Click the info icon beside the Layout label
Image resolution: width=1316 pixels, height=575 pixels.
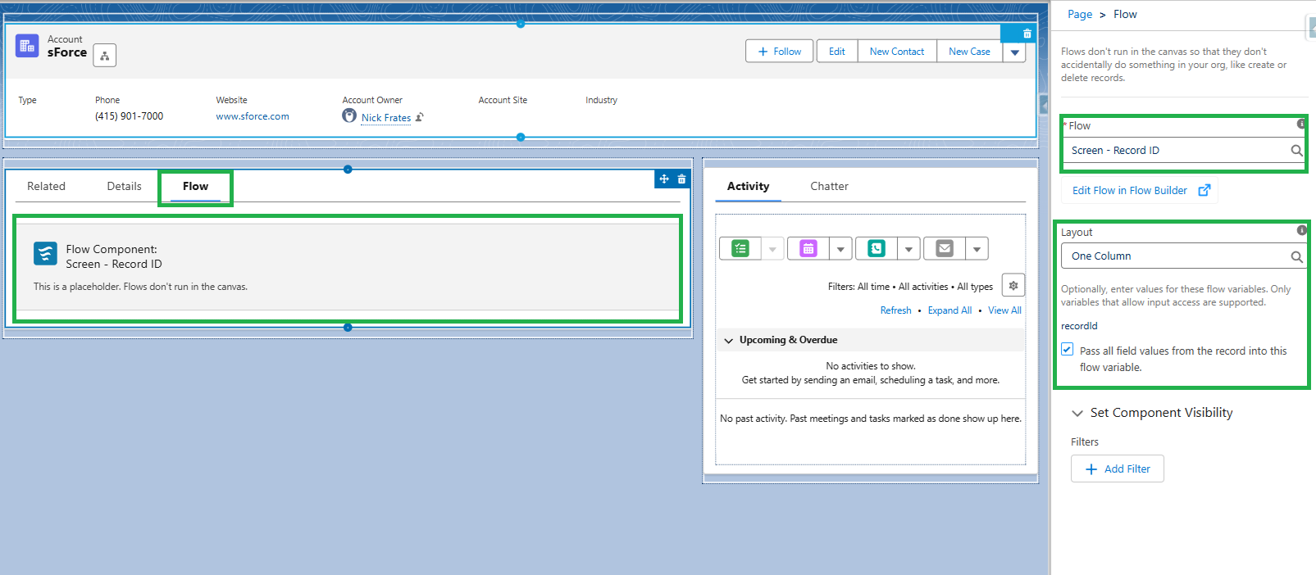1301,230
